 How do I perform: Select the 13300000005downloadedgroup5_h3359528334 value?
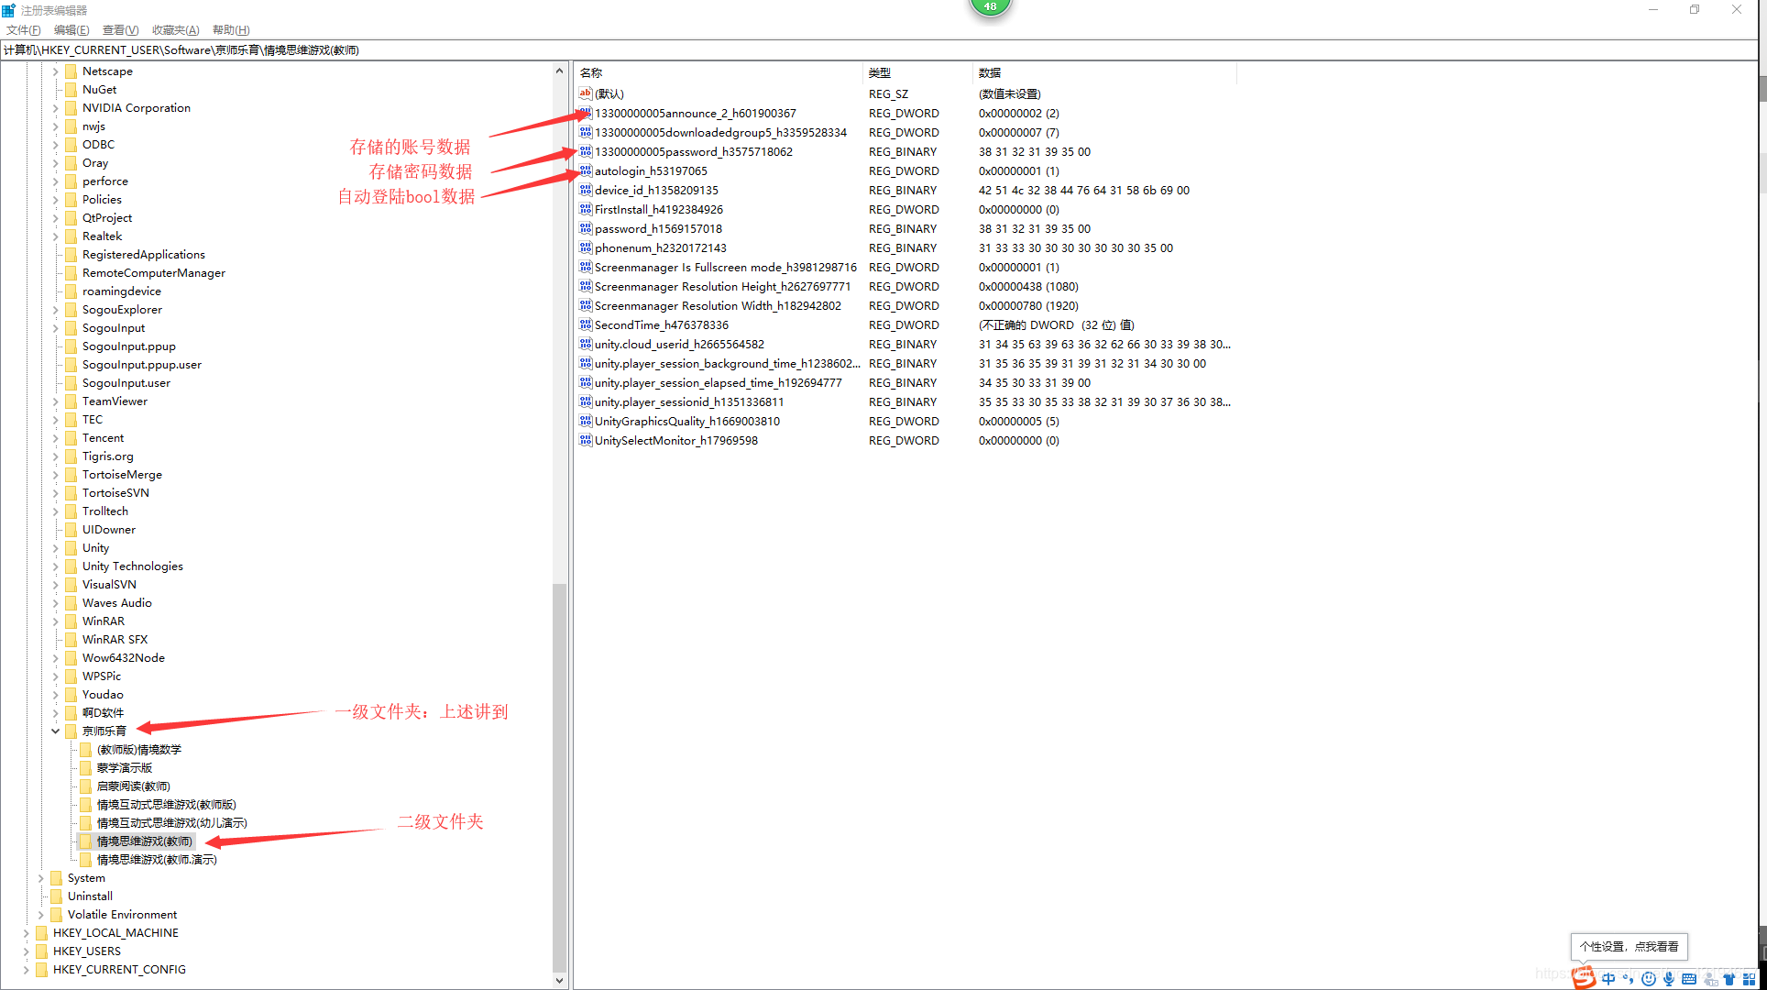click(720, 132)
